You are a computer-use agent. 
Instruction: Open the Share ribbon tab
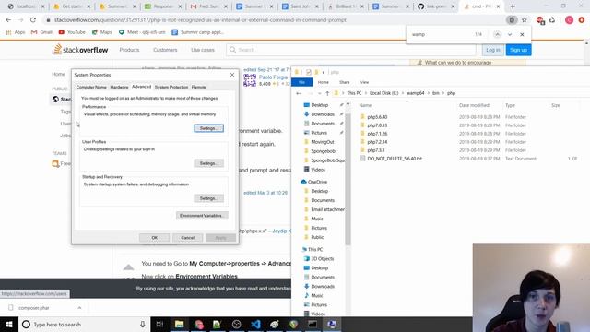pos(344,82)
